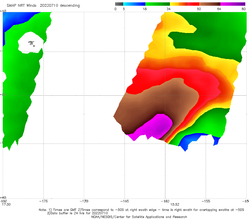Click the swath time "17:30"
This screenshot has height=219, width=249.
[x=6, y=205]
